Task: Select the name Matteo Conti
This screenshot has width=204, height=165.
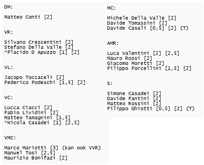Action: pos(22,17)
